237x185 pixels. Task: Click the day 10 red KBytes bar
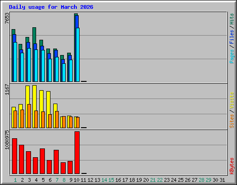click(x=77, y=153)
